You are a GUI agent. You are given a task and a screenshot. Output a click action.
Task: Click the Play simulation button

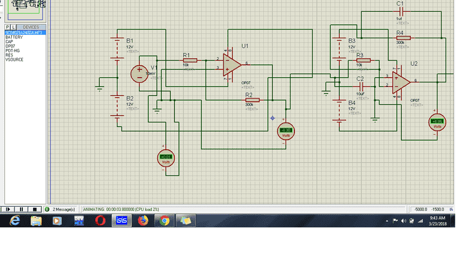coord(8,209)
